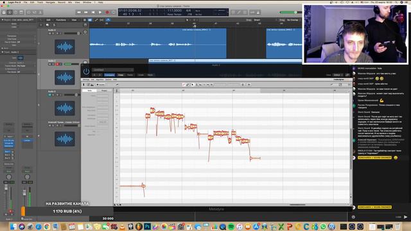The width and height of the screenshot is (411, 231).
Task: Toggle the Inspector button in control bar
Action: pyautogui.click(x=10, y=12)
